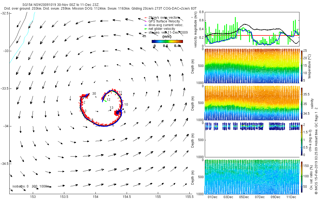
Task: Click the map latitude tick '-34.5'
Action: 5,163
